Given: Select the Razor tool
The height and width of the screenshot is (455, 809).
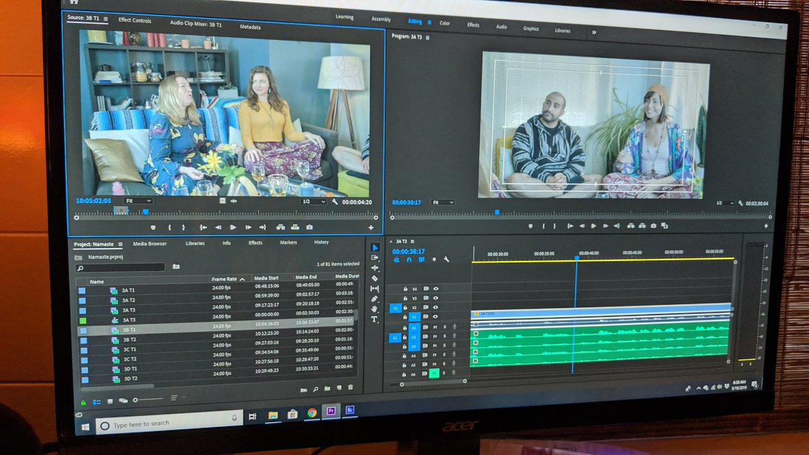Looking at the screenshot, I should (x=375, y=278).
